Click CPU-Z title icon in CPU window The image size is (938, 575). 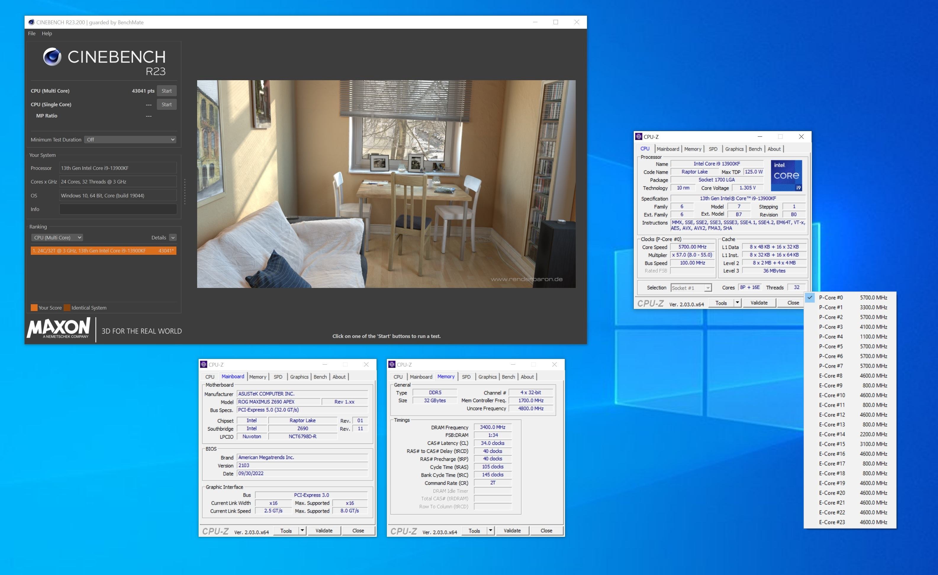[639, 137]
